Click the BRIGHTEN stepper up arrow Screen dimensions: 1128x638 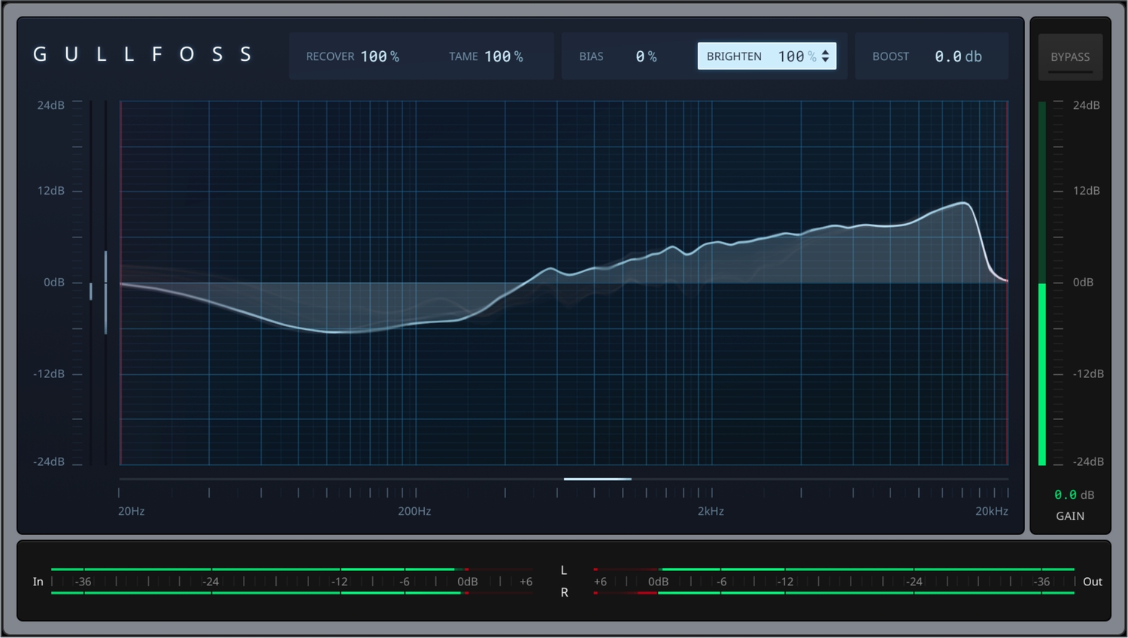click(826, 52)
